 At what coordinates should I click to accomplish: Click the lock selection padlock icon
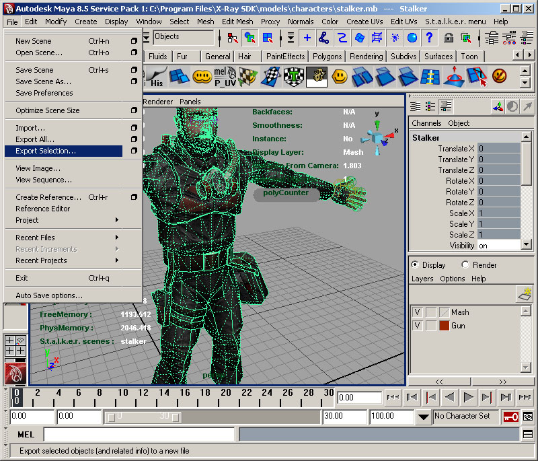(449, 38)
